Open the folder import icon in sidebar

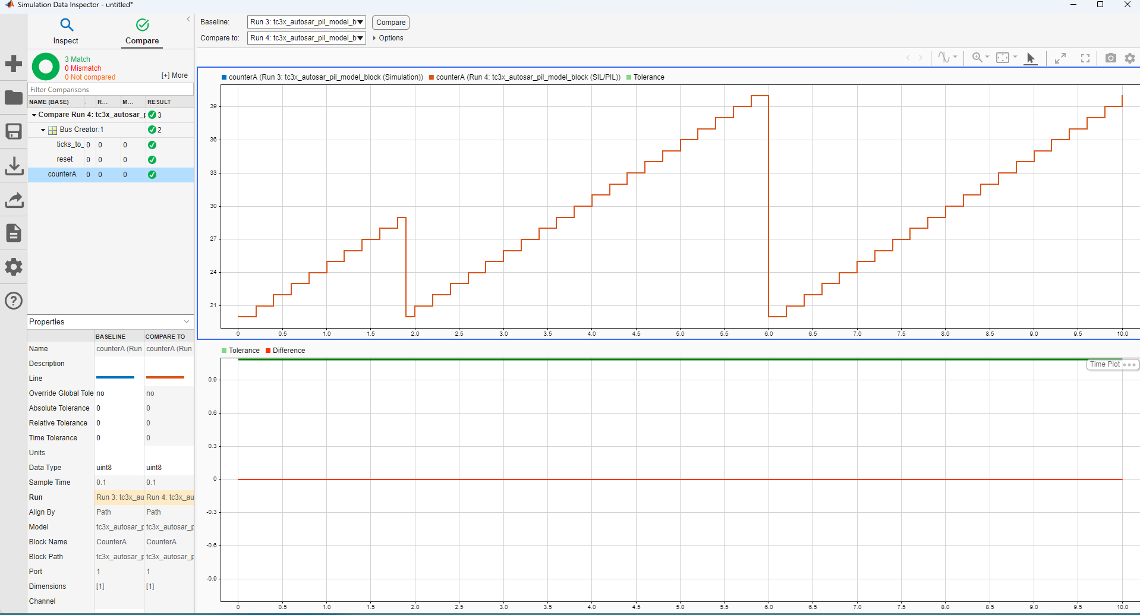[x=13, y=97]
